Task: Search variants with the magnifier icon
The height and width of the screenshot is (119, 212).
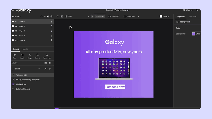Action: pos(42,16)
